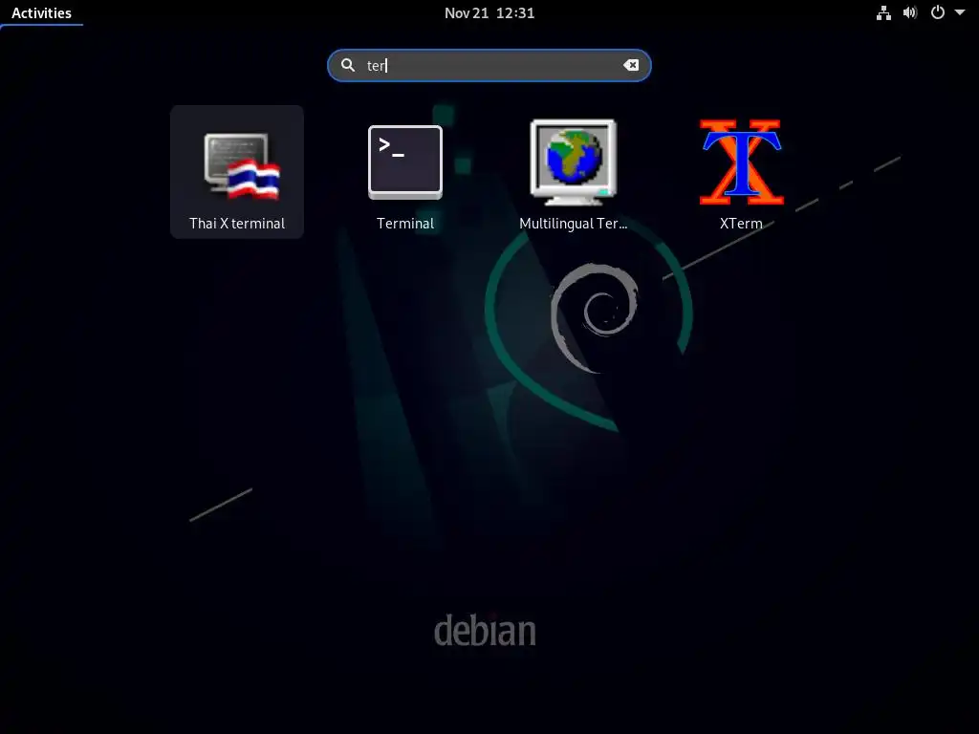Open the Terminal application icon
Image resolution: width=979 pixels, height=734 pixels.
405,162
